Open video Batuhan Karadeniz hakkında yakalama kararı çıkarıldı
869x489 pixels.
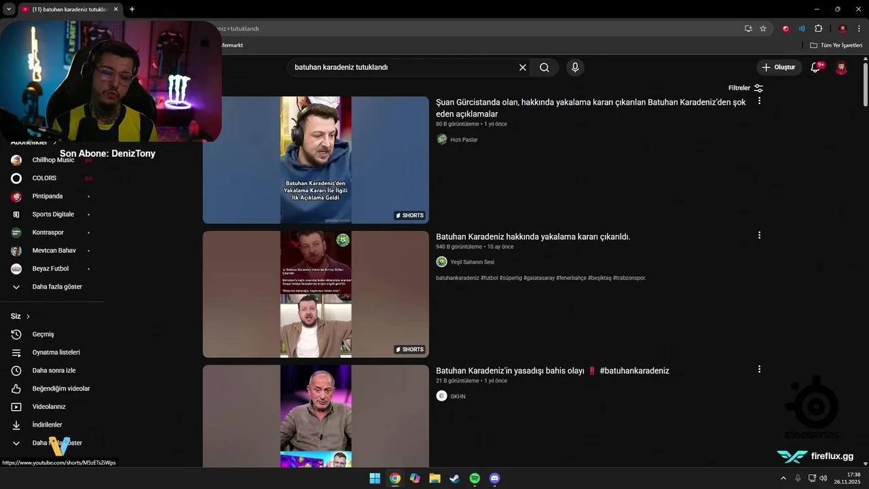pos(533,237)
